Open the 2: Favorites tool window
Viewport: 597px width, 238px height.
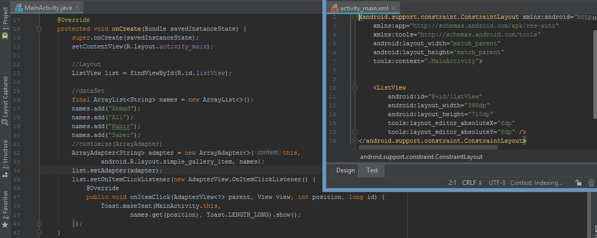[5, 205]
